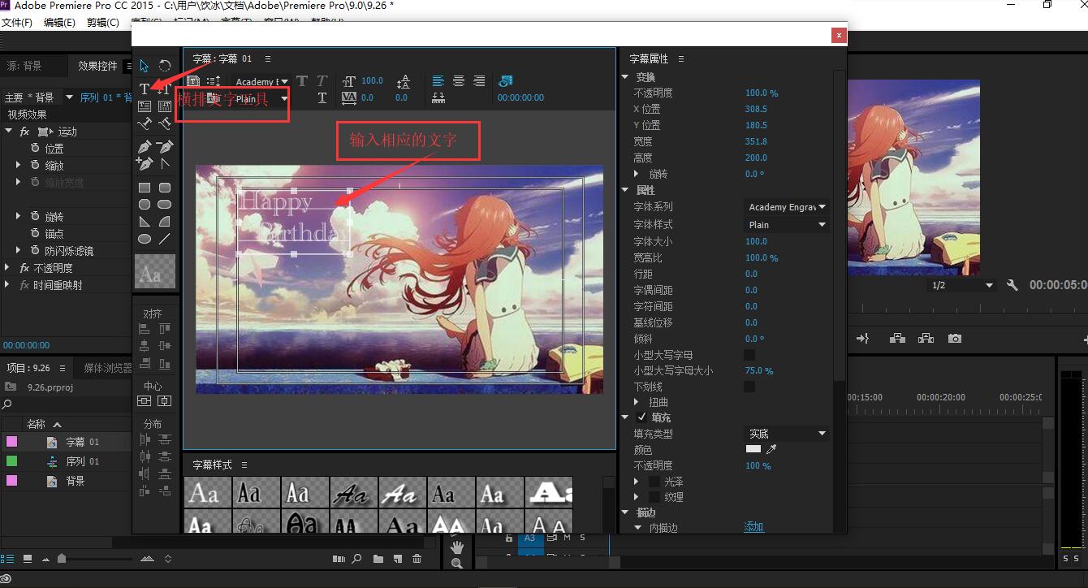Viewport: 1088px width, 588px height.
Task: Click the New Title Based on Current icon
Action: [193, 81]
